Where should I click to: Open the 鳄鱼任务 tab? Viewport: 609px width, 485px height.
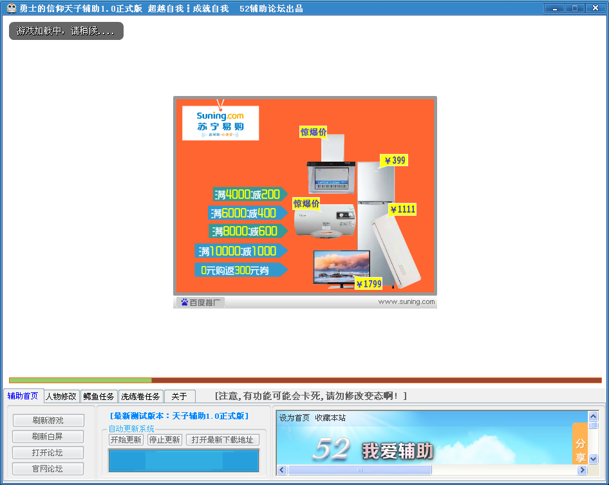click(x=98, y=396)
